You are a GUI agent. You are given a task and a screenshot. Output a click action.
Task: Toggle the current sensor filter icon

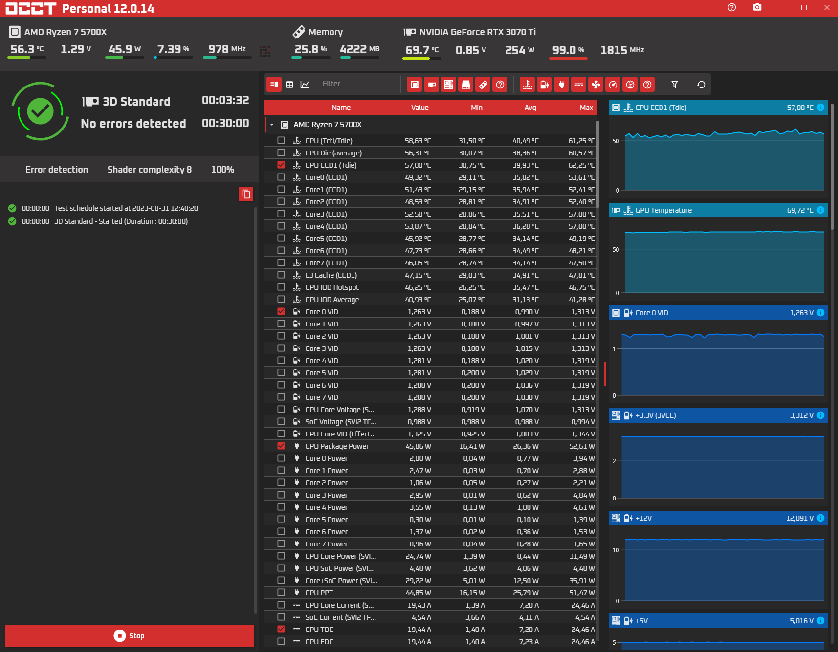(x=579, y=85)
